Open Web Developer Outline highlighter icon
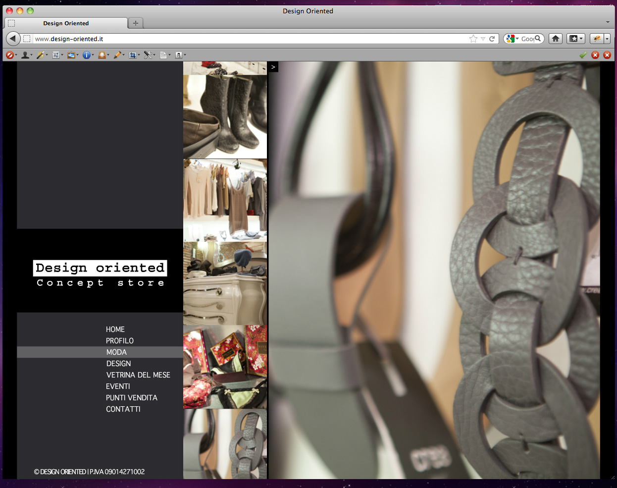Image resolution: width=617 pixels, height=488 pixels. click(x=117, y=55)
